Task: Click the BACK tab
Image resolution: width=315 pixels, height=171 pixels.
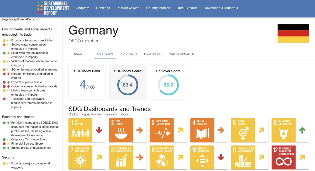Action: tap(78, 54)
